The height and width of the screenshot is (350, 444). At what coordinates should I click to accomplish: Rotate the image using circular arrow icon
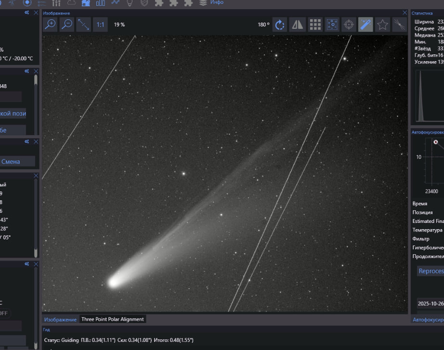click(280, 25)
